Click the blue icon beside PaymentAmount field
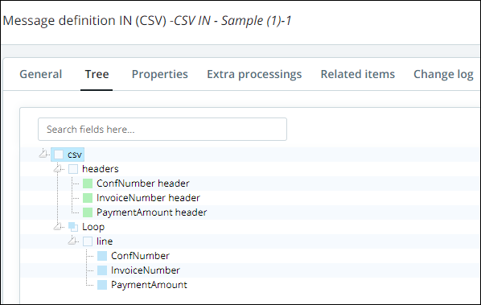 102,285
